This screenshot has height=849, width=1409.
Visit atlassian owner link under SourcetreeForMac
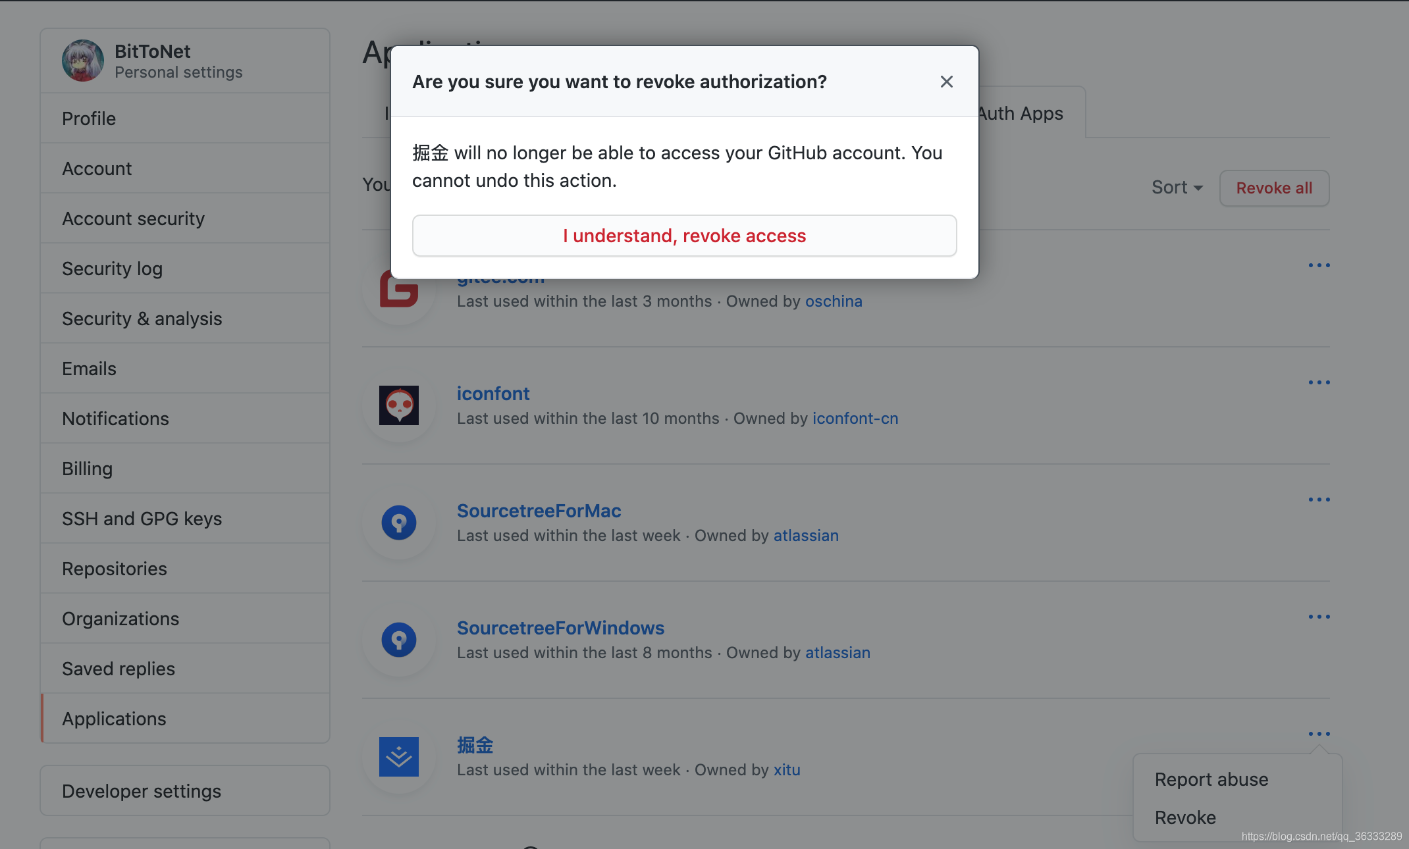tap(806, 535)
